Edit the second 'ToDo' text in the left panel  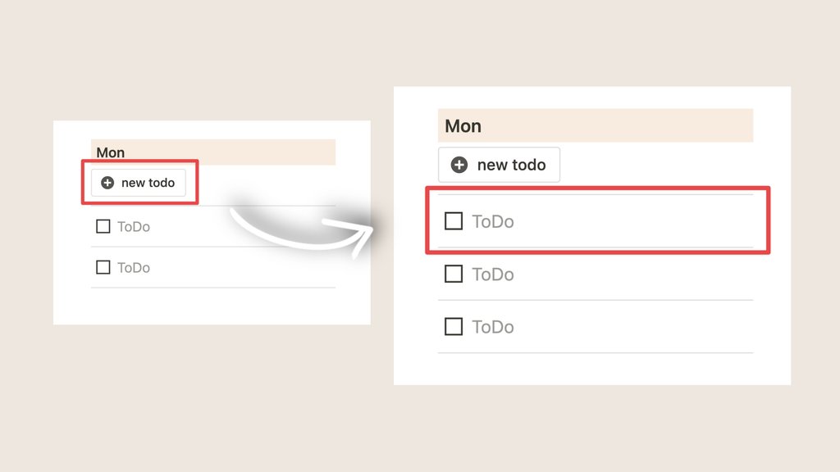pos(134,268)
